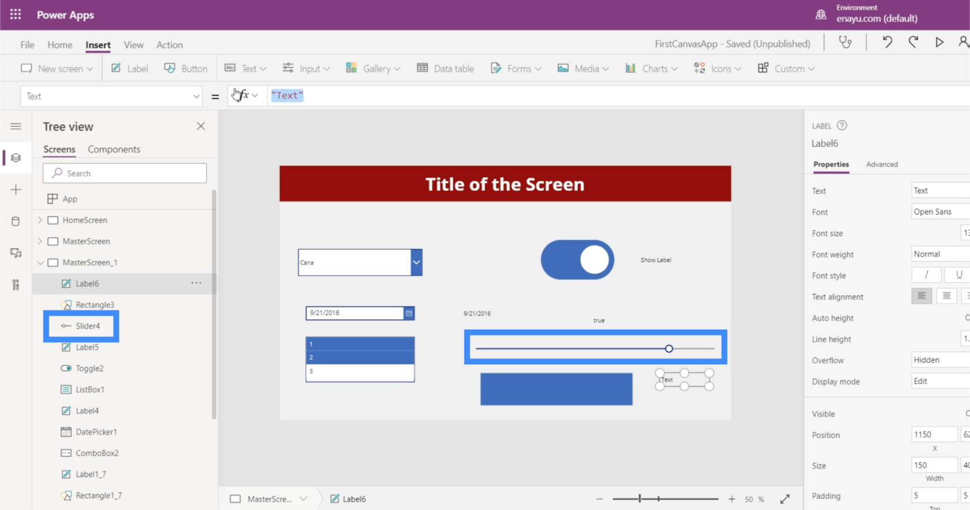Select Toggle2 in the tree

[x=89, y=368]
